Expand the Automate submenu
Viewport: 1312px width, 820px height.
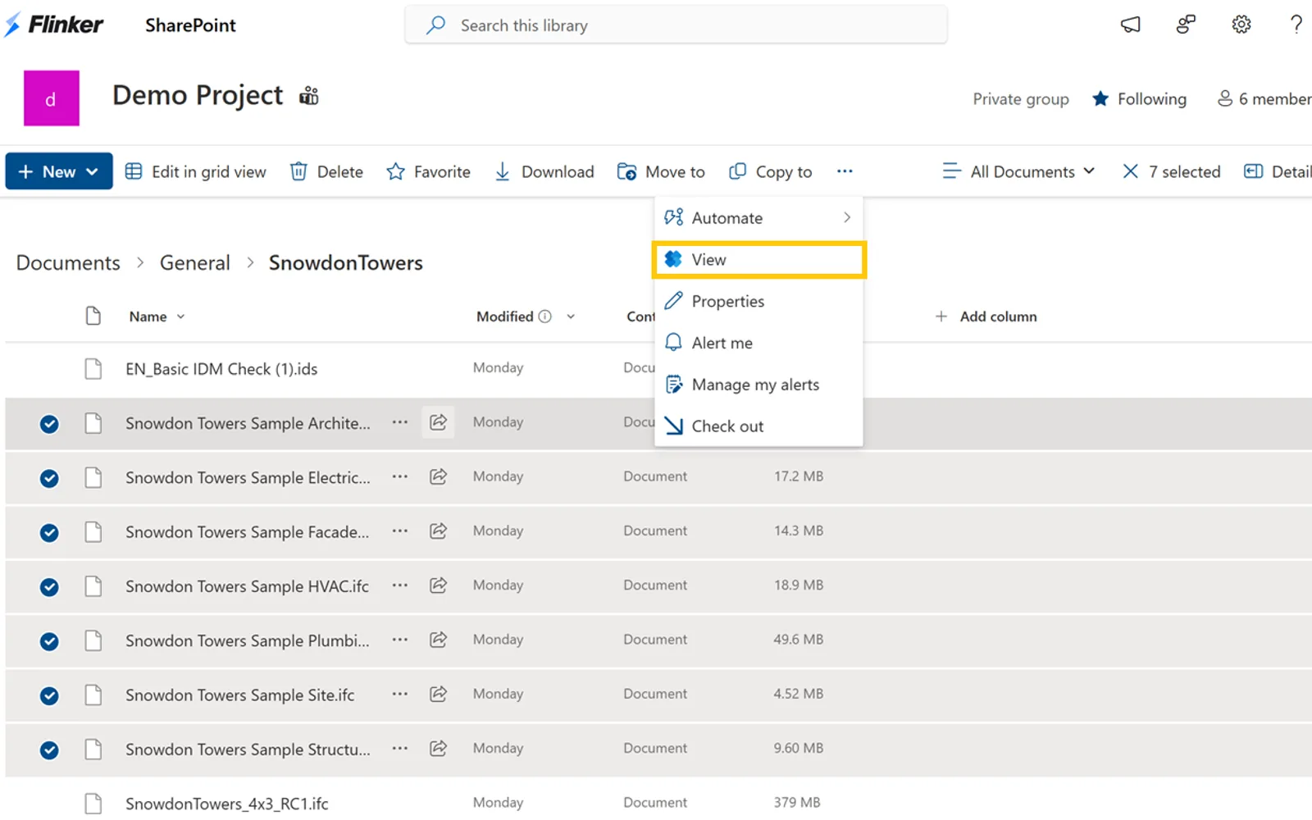tap(758, 218)
